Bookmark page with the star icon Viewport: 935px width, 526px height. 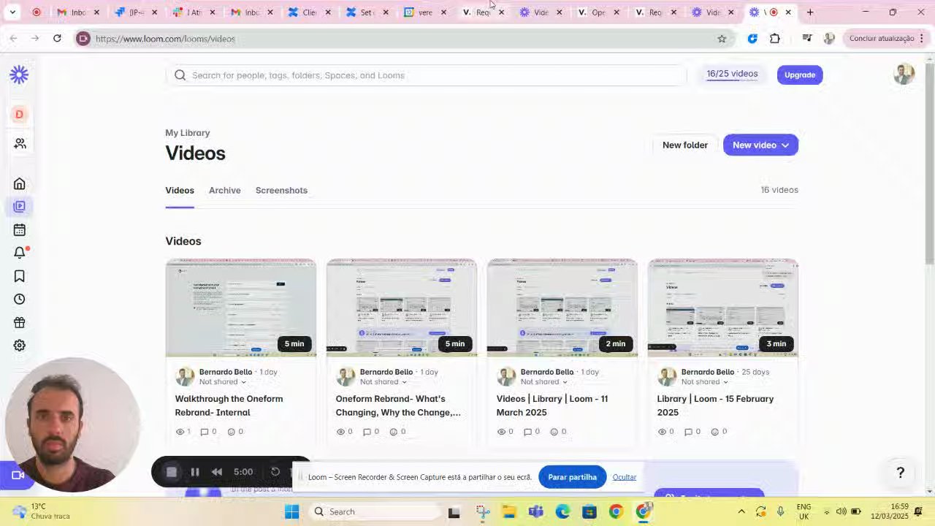pyautogui.click(x=722, y=39)
